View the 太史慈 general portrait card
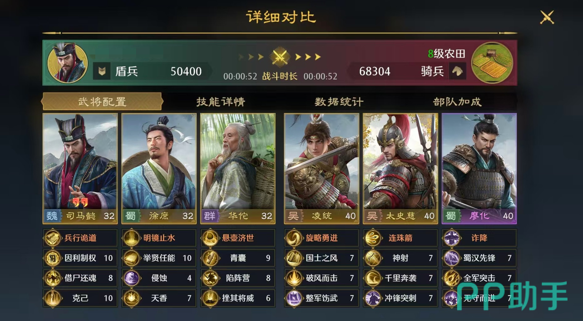The height and width of the screenshot is (321, 583). tap(400, 168)
